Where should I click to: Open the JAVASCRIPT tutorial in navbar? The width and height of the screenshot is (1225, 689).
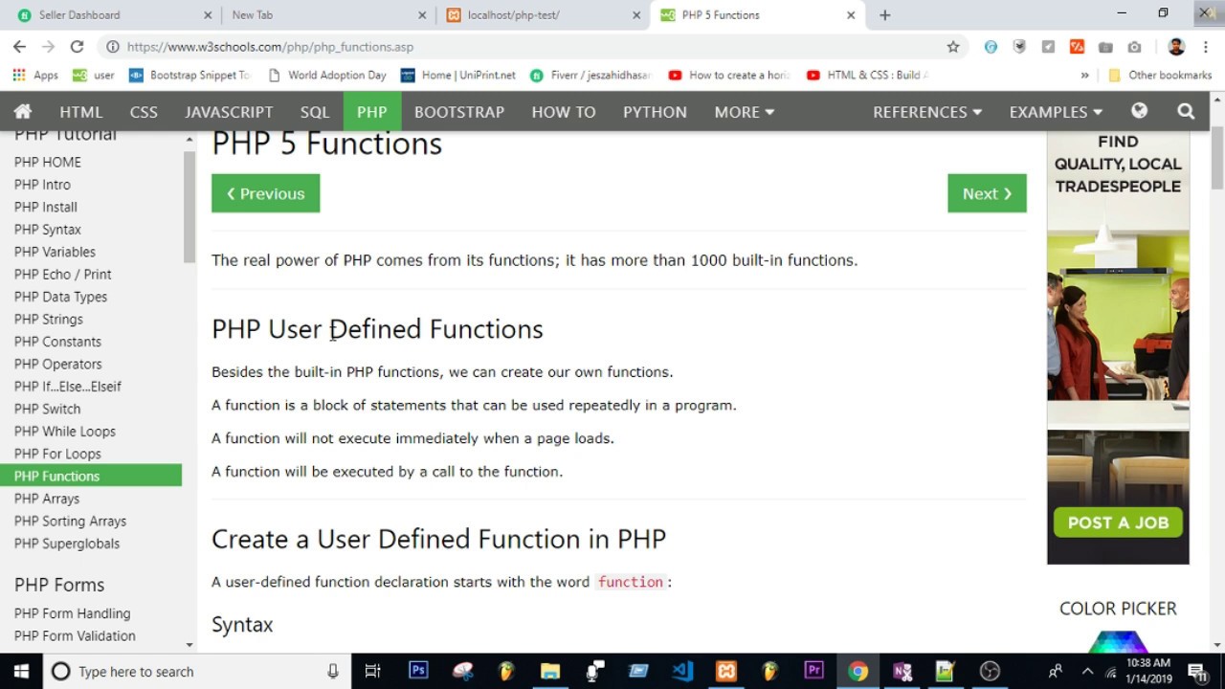coord(229,112)
